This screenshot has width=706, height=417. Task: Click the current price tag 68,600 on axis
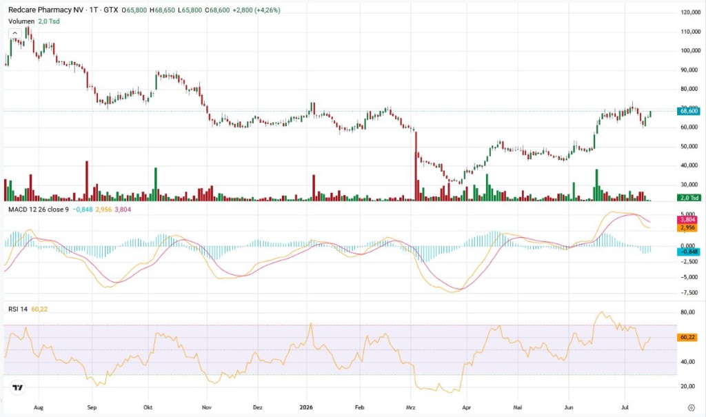(x=689, y=111)
